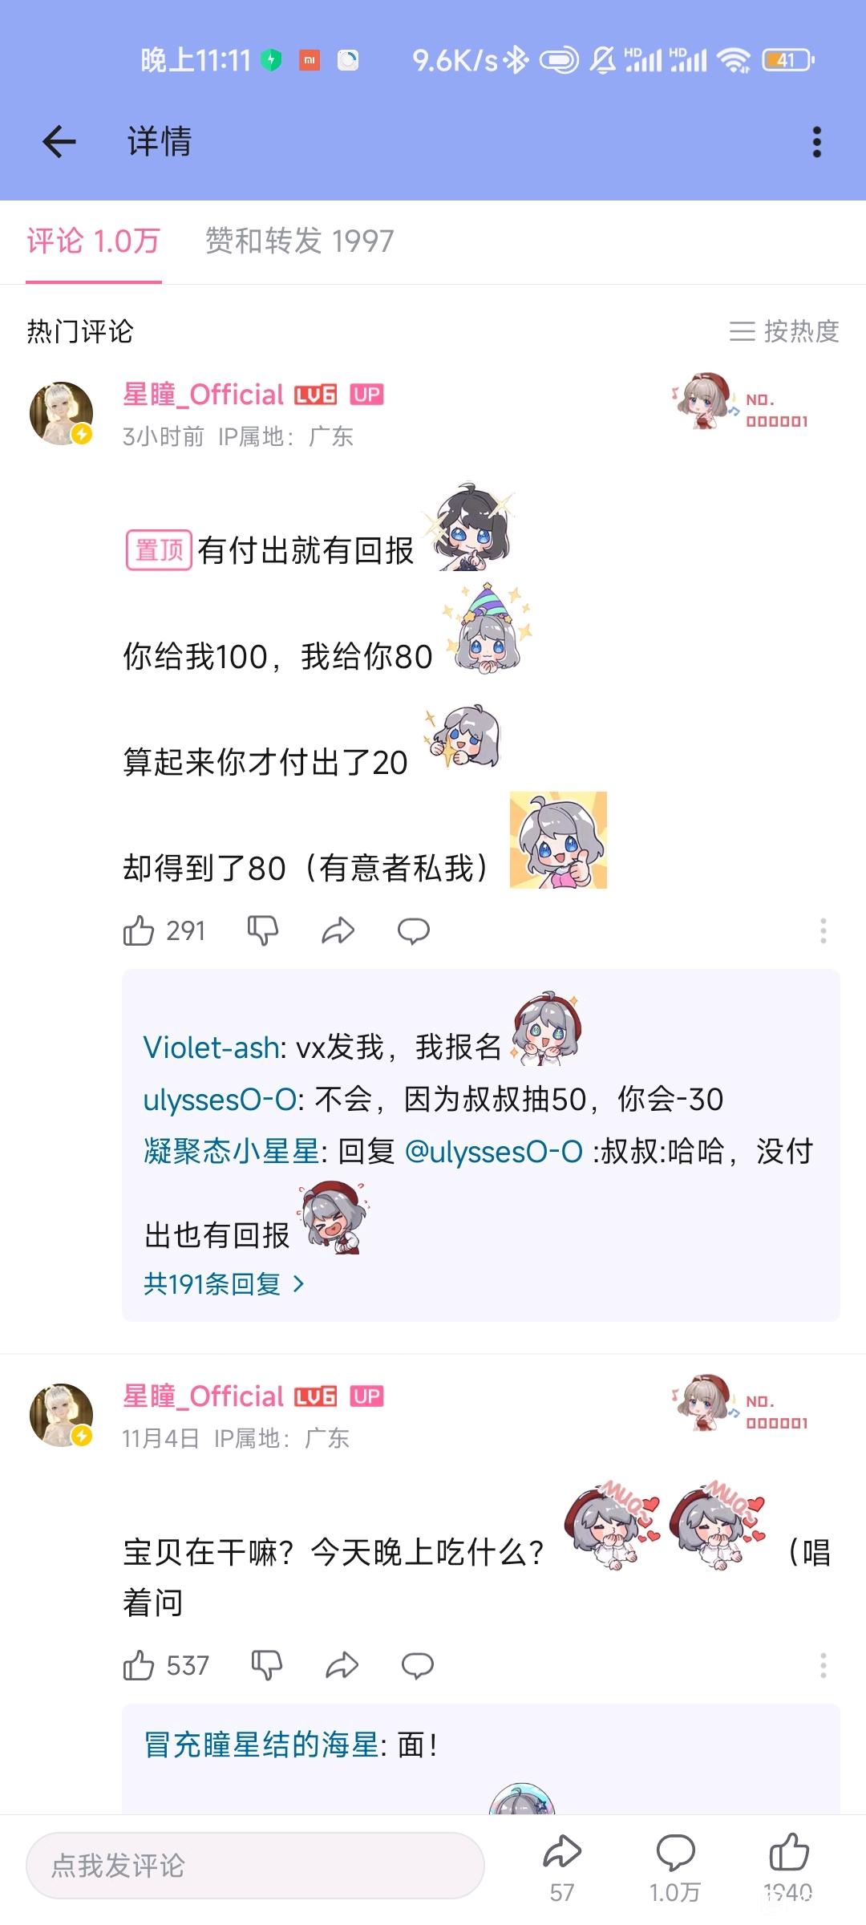The width and height of the screenshot is (866, 1925).
Task: Share the pinned comment
Action: point(338,930)
